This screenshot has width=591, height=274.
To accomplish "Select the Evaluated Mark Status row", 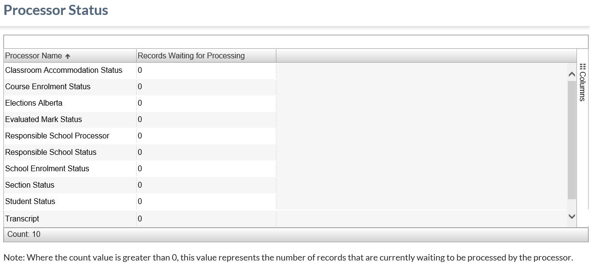I will (x=43, y=120).
